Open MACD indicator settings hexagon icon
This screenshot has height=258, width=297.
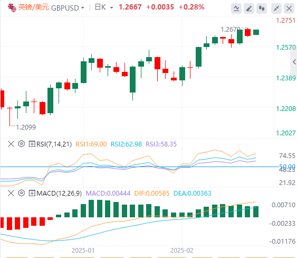pos(22,193)
